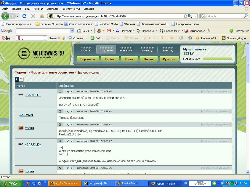Click the Рулетка button
The image size is (250, 187).
(169, 59)
